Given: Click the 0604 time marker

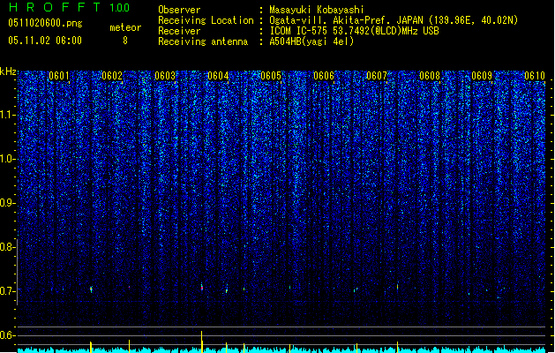Looking at the screenshot, I should [218, 76].
